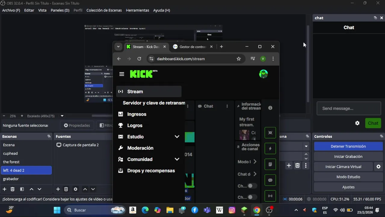The height and width of the screenshot is (217, 385).
Task: Open Chrome tab search dropdown
Action: [118, 47]
